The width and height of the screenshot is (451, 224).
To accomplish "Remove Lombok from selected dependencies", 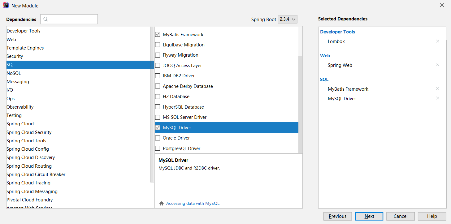I will pos(437,41).
